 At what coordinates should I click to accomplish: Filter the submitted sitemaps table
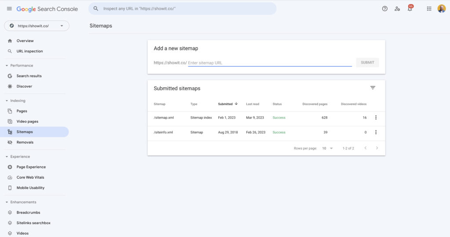373,88
